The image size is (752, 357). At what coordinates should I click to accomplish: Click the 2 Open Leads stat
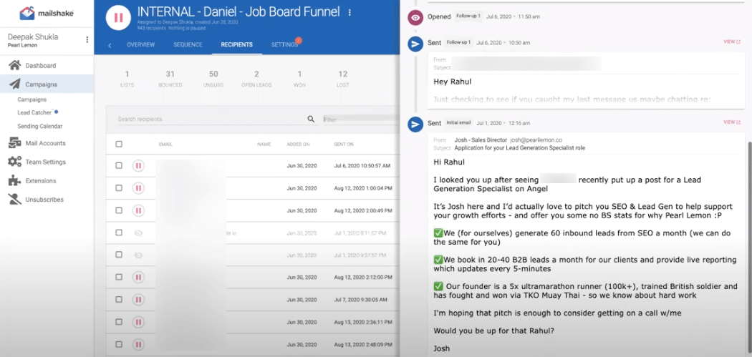click(x=256, y=79)
